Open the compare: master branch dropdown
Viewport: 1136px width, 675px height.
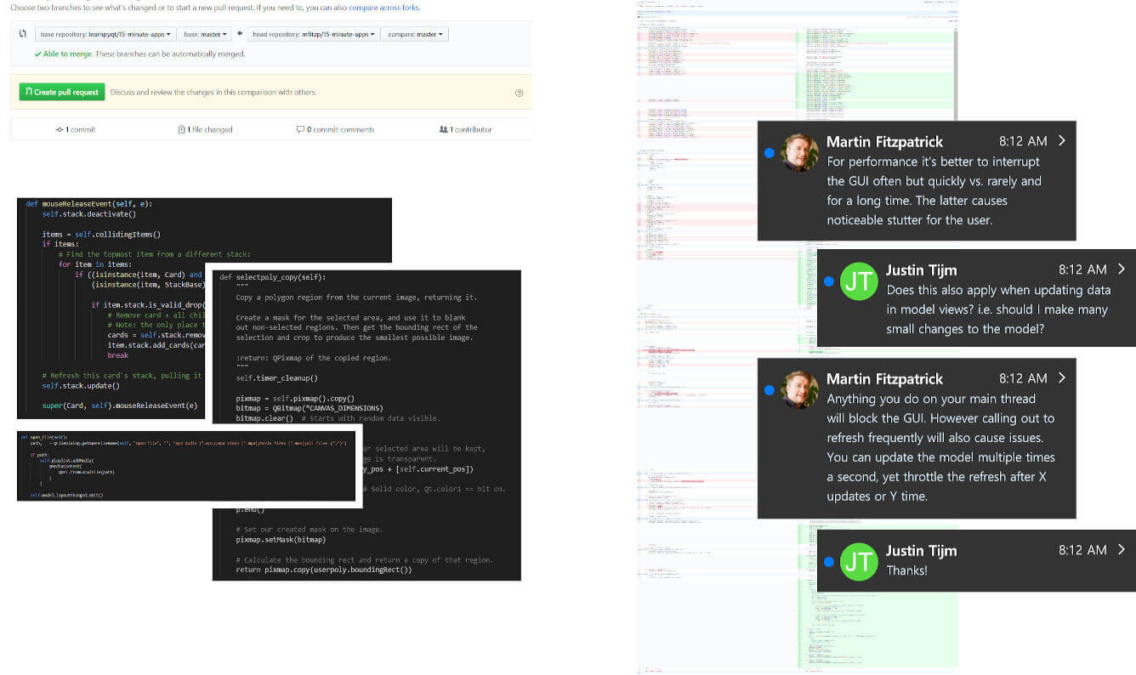415,35
